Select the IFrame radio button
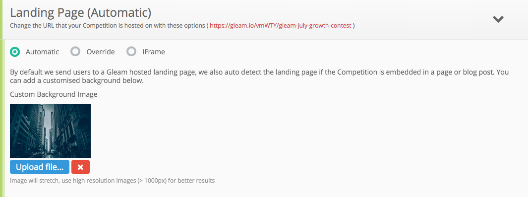 click(131, 52)
